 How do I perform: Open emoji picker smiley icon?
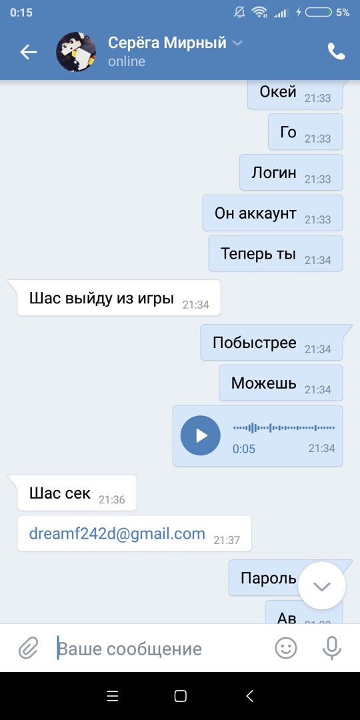coord(286,649)
